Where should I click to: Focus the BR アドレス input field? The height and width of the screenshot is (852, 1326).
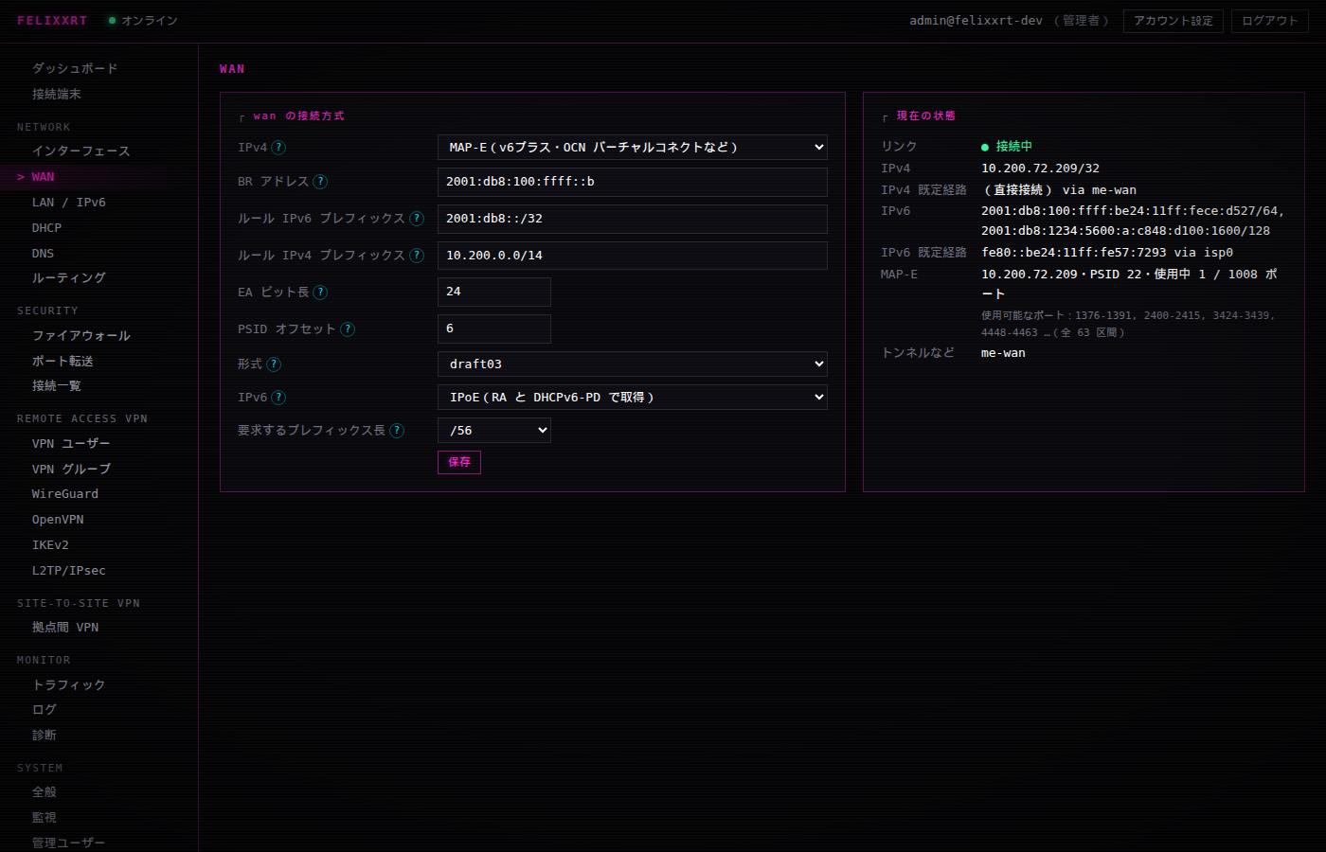(632, 182)
